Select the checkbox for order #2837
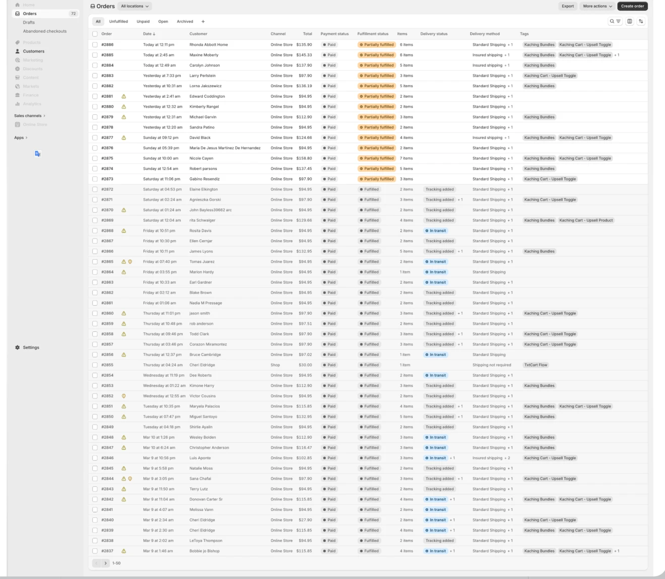Viewport: 665px width, 579px height. (x=95, y=551)
